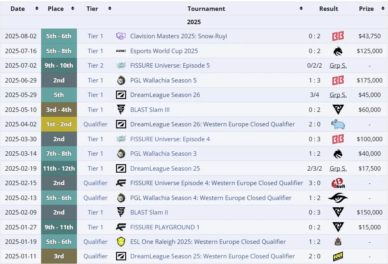Click Tundra opponent logo in BLAST Slam III row
388x264 pixels.
(338, 109)
